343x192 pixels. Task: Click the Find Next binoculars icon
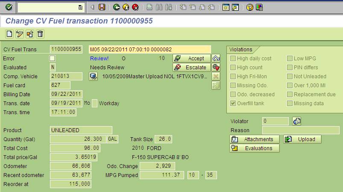tap(168, 7)
